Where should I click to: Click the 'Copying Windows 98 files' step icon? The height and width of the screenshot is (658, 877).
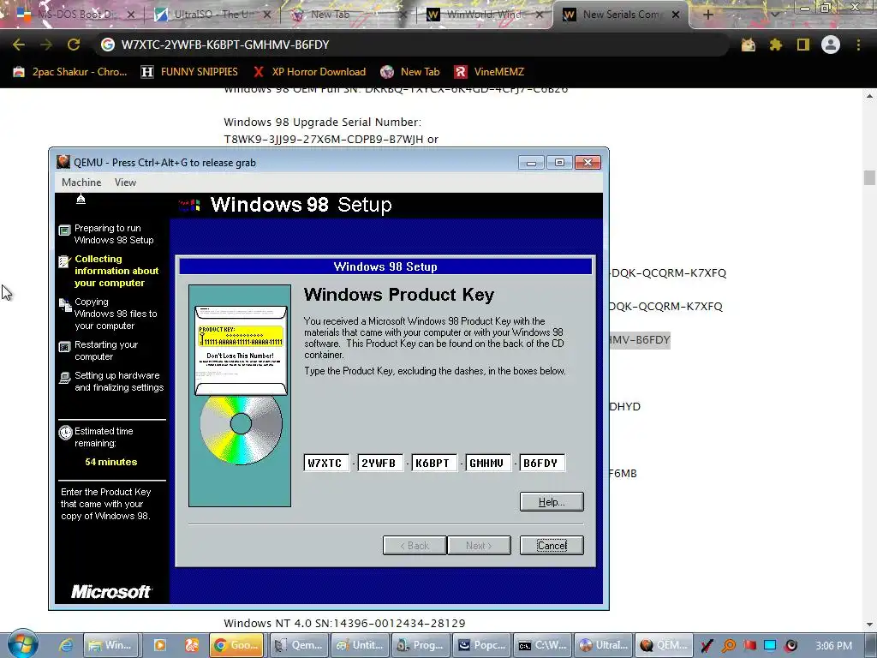coord(65,304)
